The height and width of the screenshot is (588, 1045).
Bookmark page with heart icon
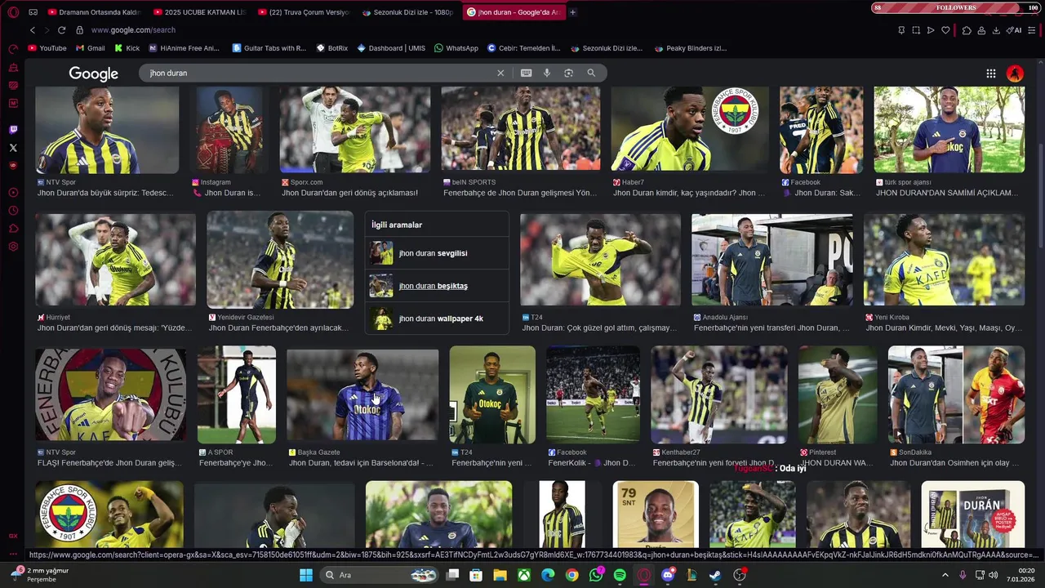[x=945, y=30]
